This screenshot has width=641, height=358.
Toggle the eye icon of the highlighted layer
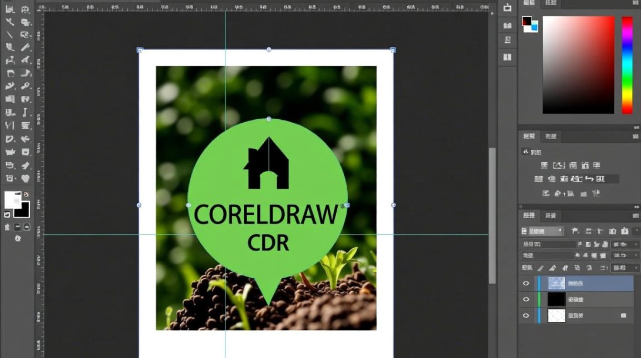pos(526,283)
